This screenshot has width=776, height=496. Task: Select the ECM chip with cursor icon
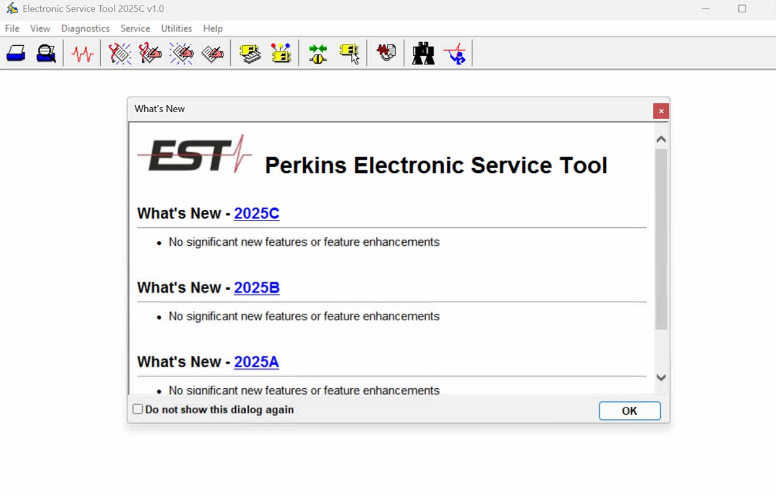point(349,54)
